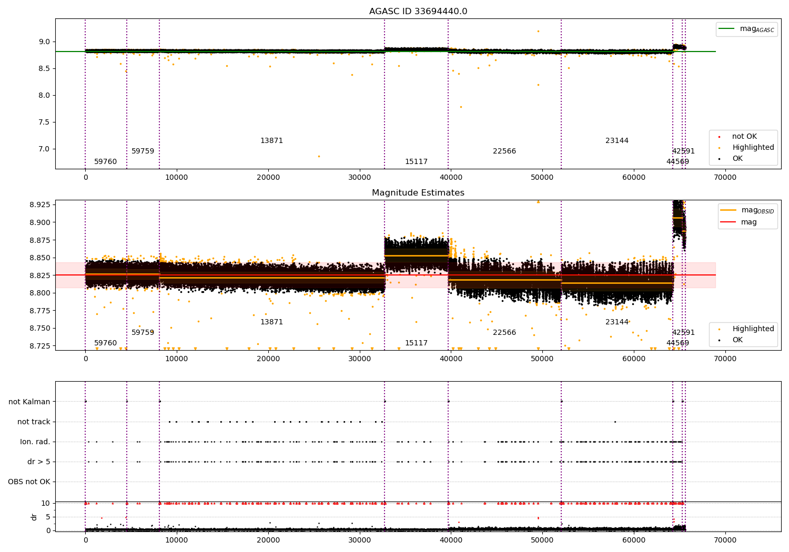Viewport: 789px width, 552px height.
Task: Click OBSID label 13871 in Magnitude Estimates plot
Action: coord(272,322)
